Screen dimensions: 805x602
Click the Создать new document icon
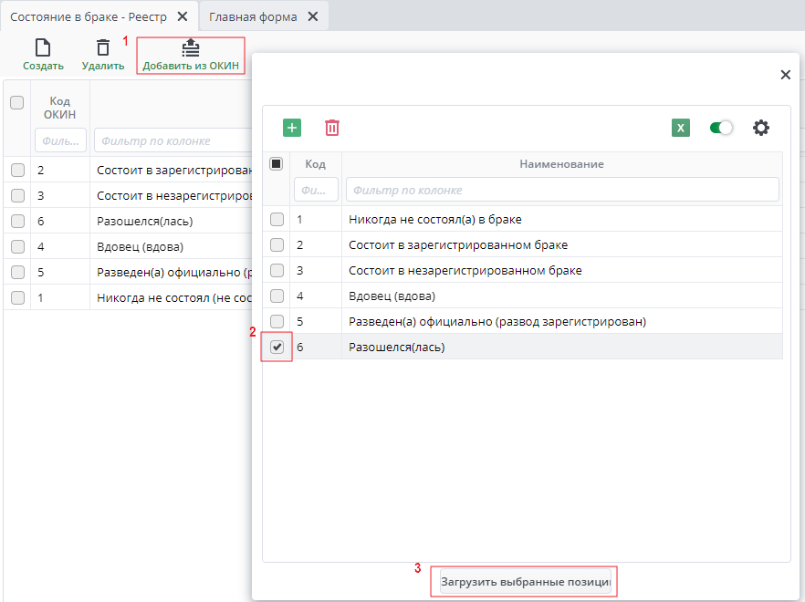[43, 48]
